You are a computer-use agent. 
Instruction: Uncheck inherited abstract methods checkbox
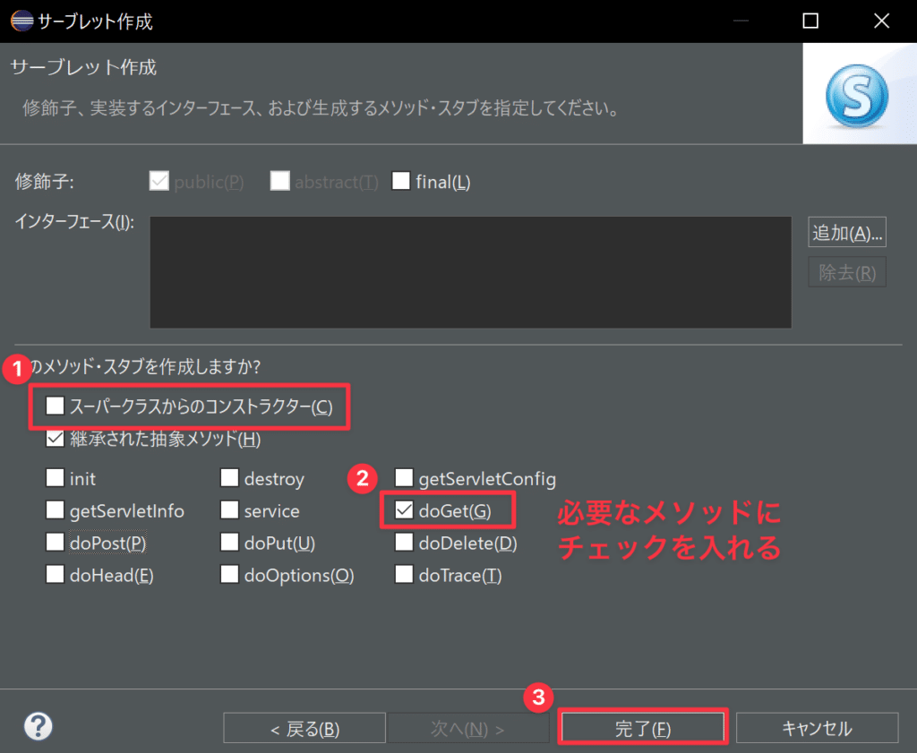(x=56, y=440)
